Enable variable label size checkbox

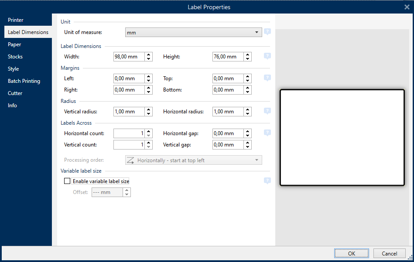coord(67,181)
